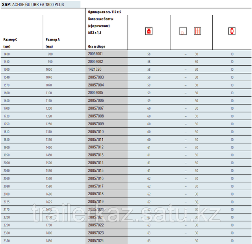This screenshot has height=244, width=252.
Task: Select part number 20057013
Action: tap(96, 155)
